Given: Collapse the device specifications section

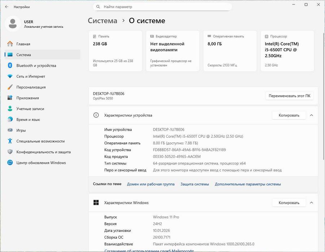Looking at the screenshot, I should click(x=311, y=115).
